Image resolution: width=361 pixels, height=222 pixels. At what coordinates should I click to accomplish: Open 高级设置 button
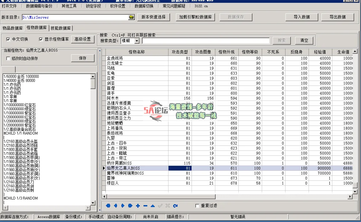pyautogui.click(x=83, y=39)
